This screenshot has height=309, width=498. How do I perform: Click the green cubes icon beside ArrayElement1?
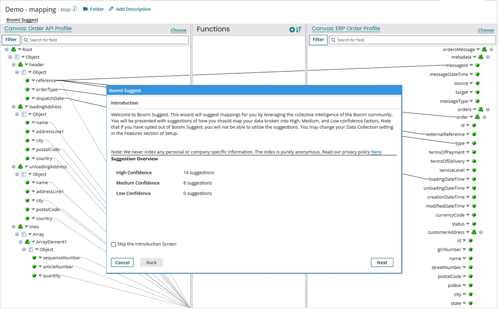coord(27,242)
